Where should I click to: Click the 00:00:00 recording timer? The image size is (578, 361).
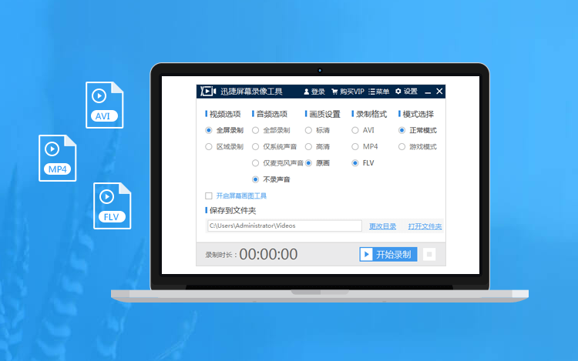pos(268,254)
